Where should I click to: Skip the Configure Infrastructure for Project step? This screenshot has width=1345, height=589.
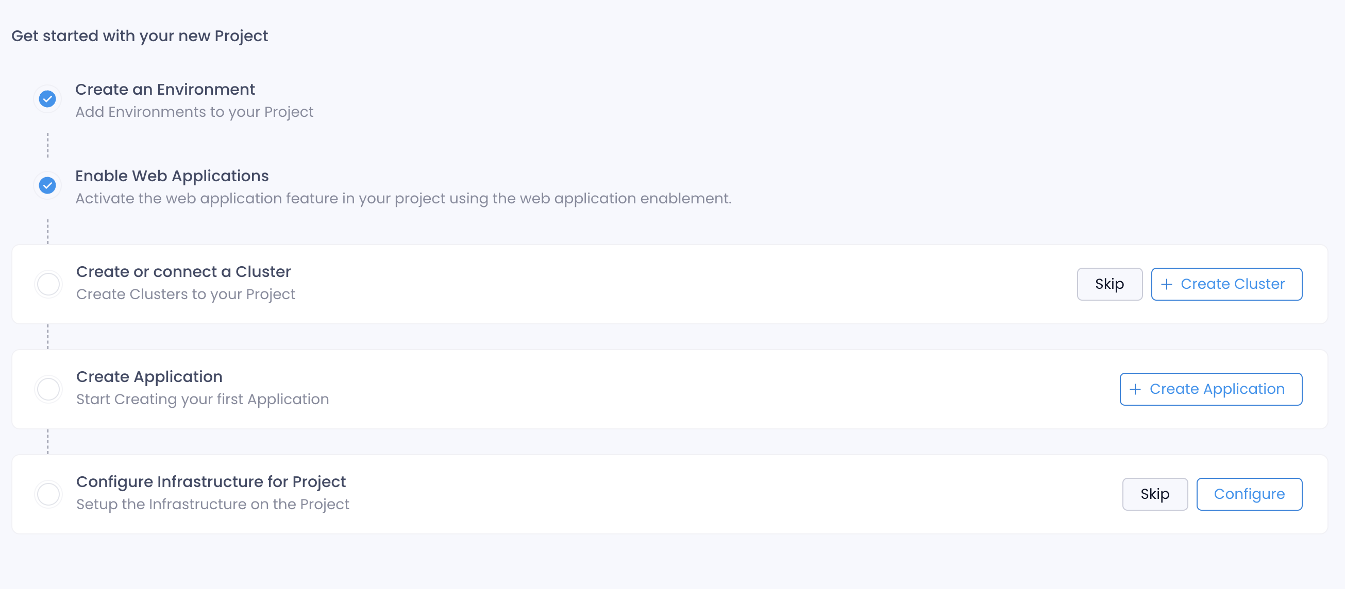point(1155,494)
